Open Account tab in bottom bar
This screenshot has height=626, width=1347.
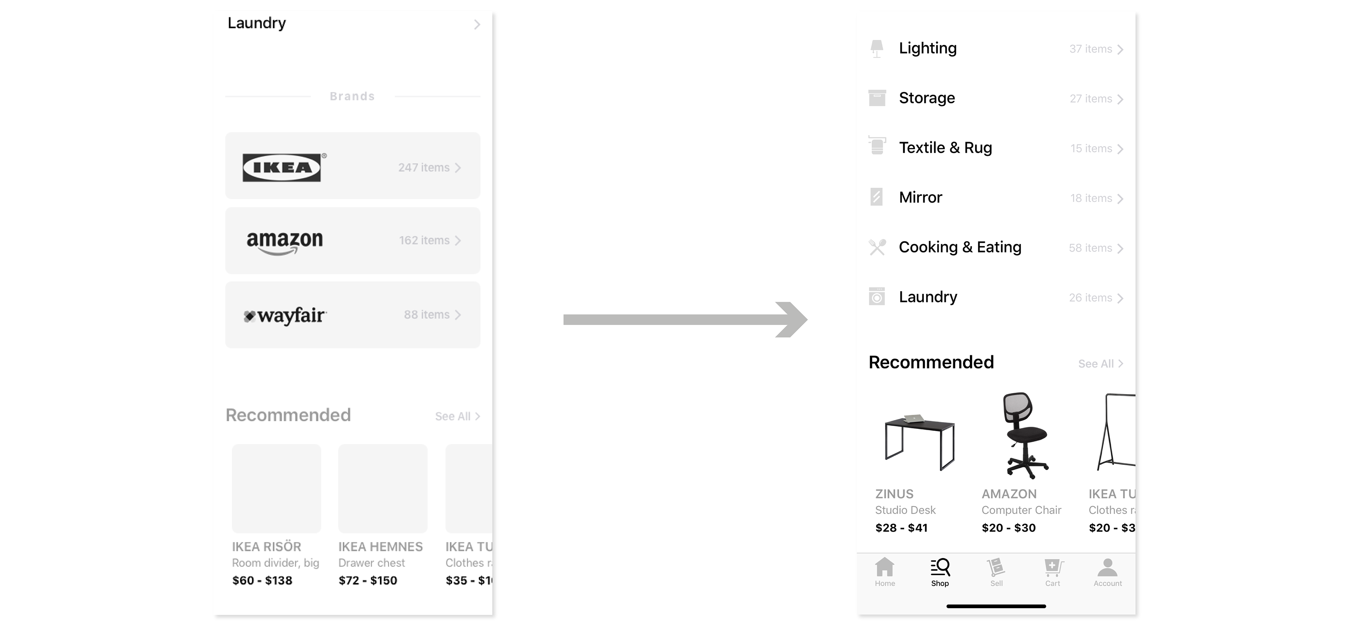[x=1107, y=572]
